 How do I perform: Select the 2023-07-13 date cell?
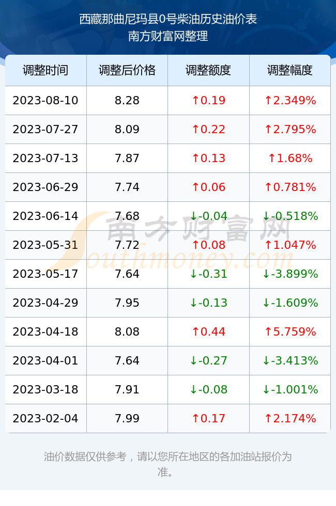45,158
